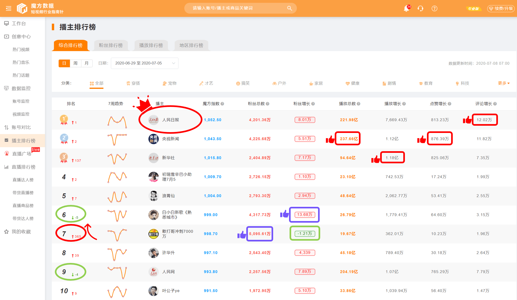517x300 pixels.
Task: Switch to 地区排行榜 tab
Action: click(191, 45)
